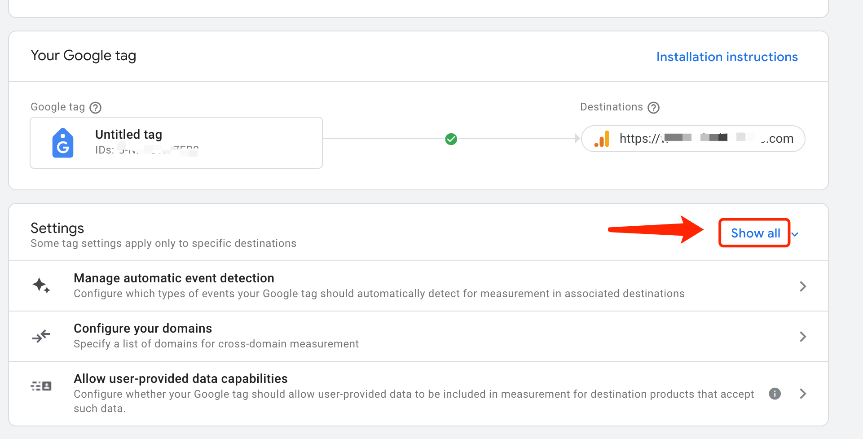Expand the user-provided data row chevron
The height and width of the screenshot is (439, 863).
[803, 394]
